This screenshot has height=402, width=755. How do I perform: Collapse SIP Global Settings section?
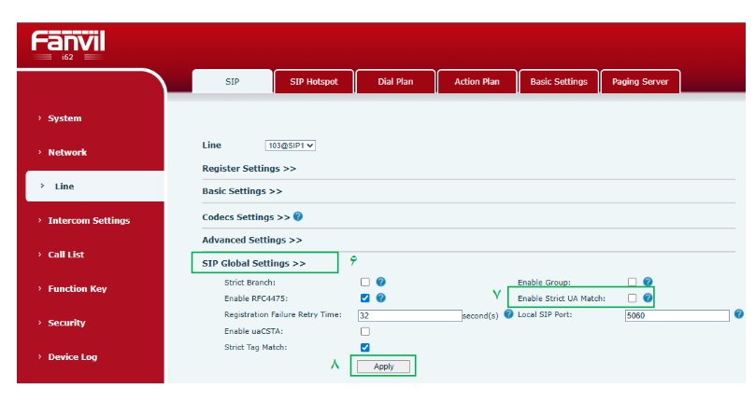pos(254,263)
